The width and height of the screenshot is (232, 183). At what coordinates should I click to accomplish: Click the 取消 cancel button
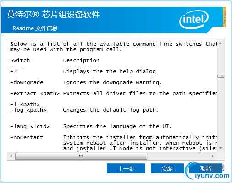point(206,168)
